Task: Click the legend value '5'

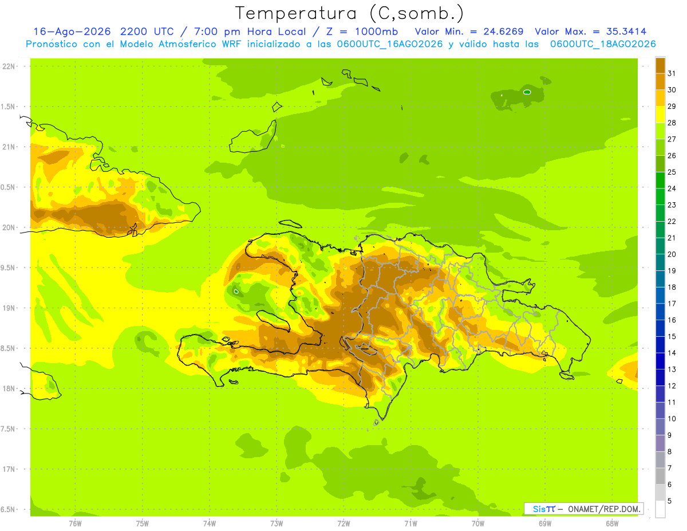Action: 670,501
